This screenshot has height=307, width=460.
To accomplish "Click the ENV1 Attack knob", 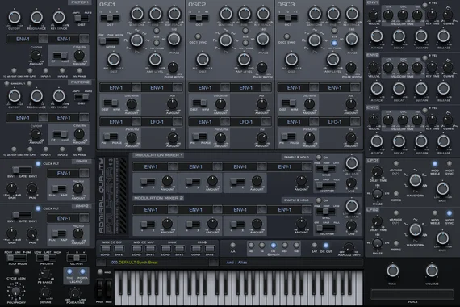I will pos(377,36).
